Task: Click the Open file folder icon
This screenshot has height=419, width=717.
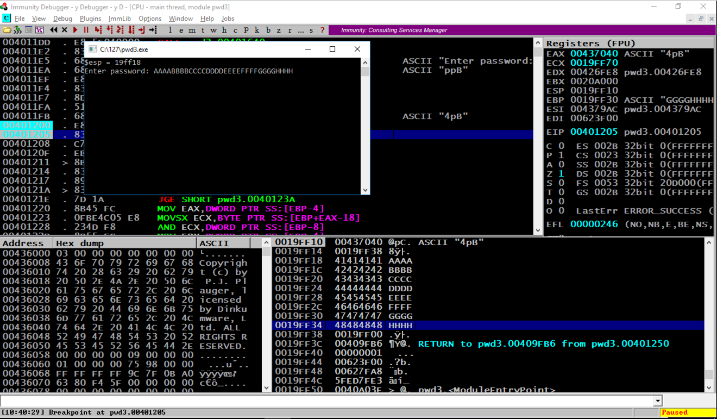Action: 7,30
